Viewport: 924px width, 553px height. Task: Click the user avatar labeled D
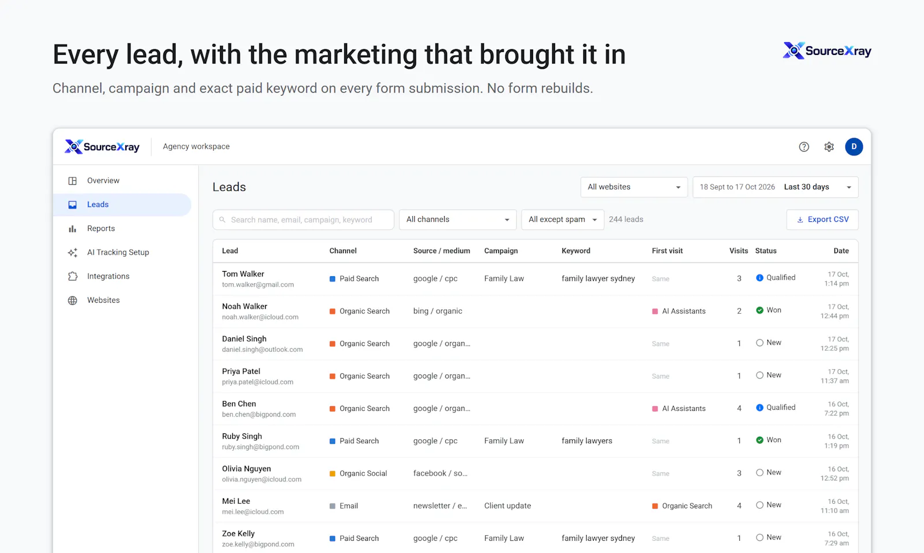[x=854, y=147]
